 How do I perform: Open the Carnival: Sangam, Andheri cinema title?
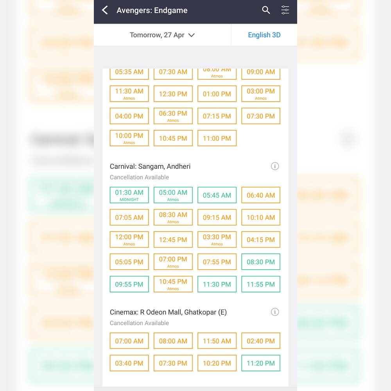pyautogui.click(x=150, y=166)
